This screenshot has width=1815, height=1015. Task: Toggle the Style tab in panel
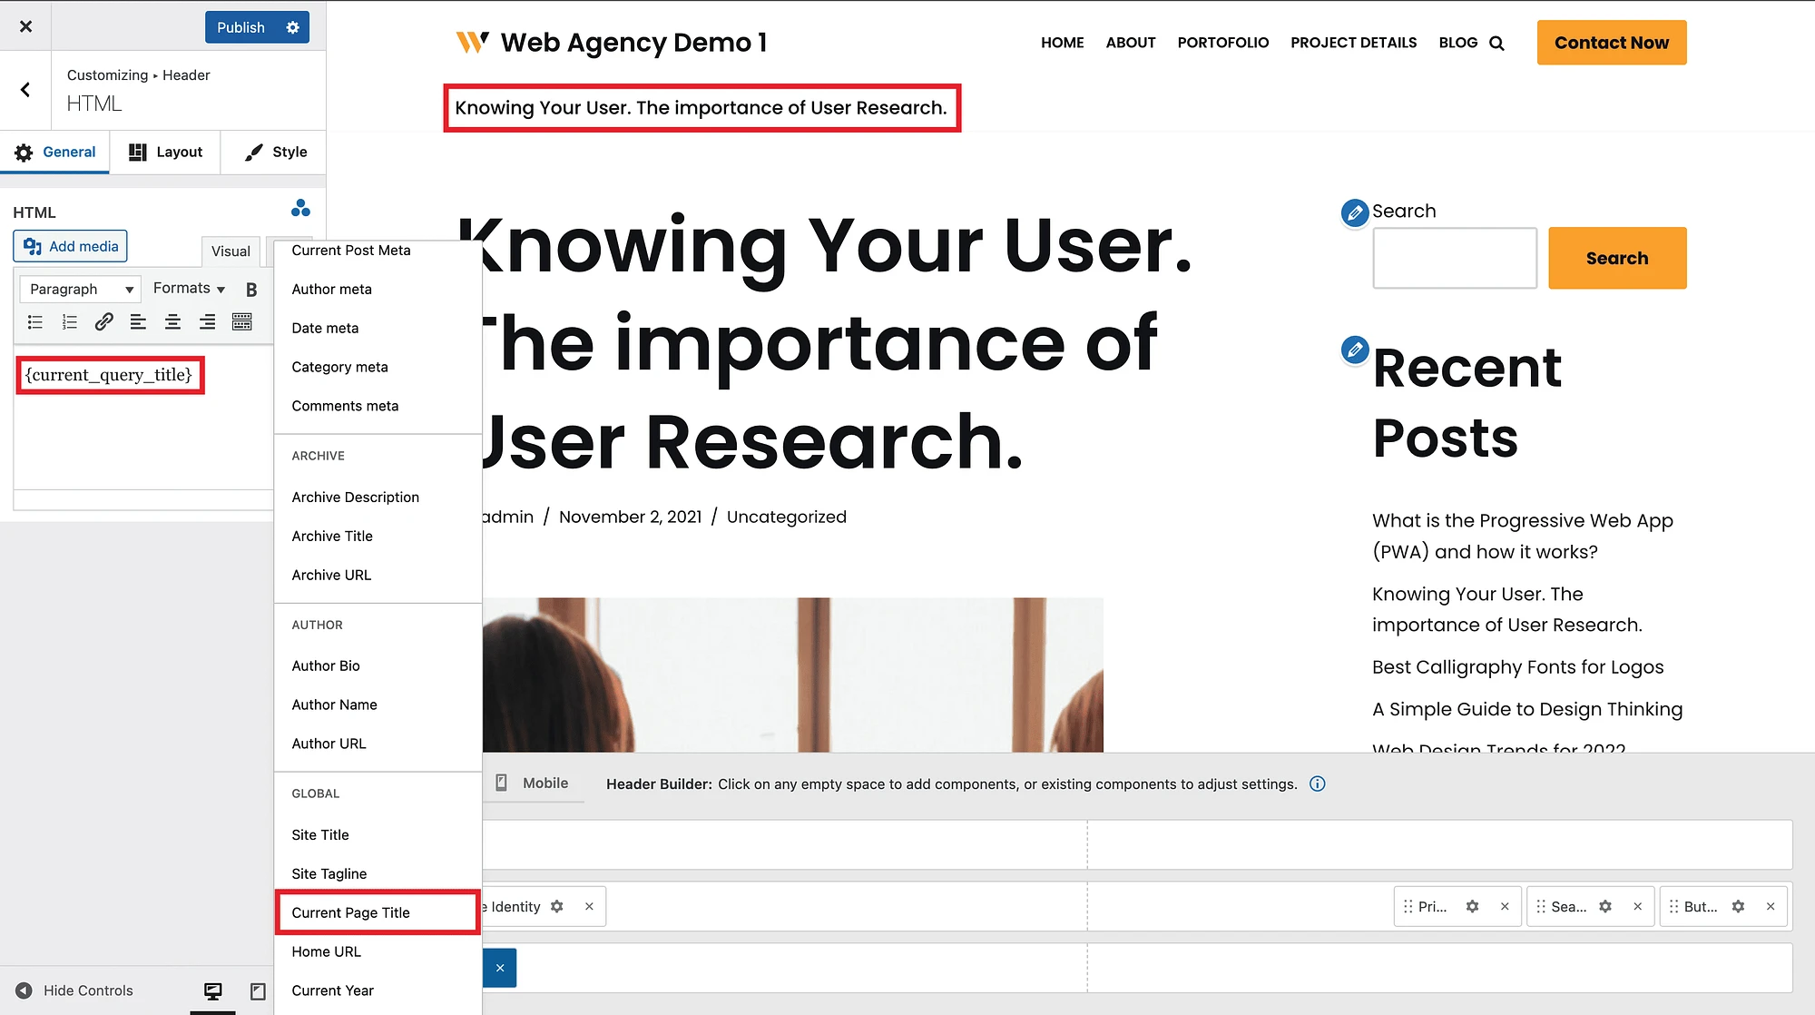pyautogui.click(x=273, y=151)
